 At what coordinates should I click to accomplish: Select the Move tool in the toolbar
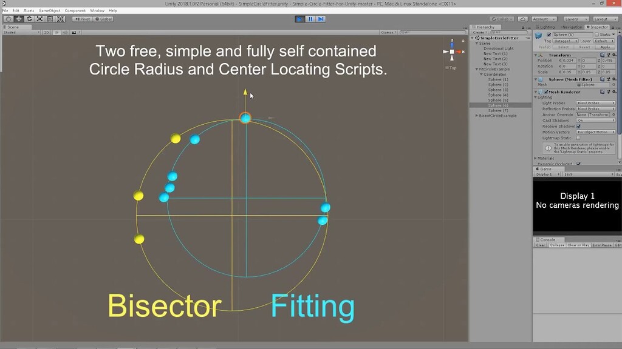point(18,19)
